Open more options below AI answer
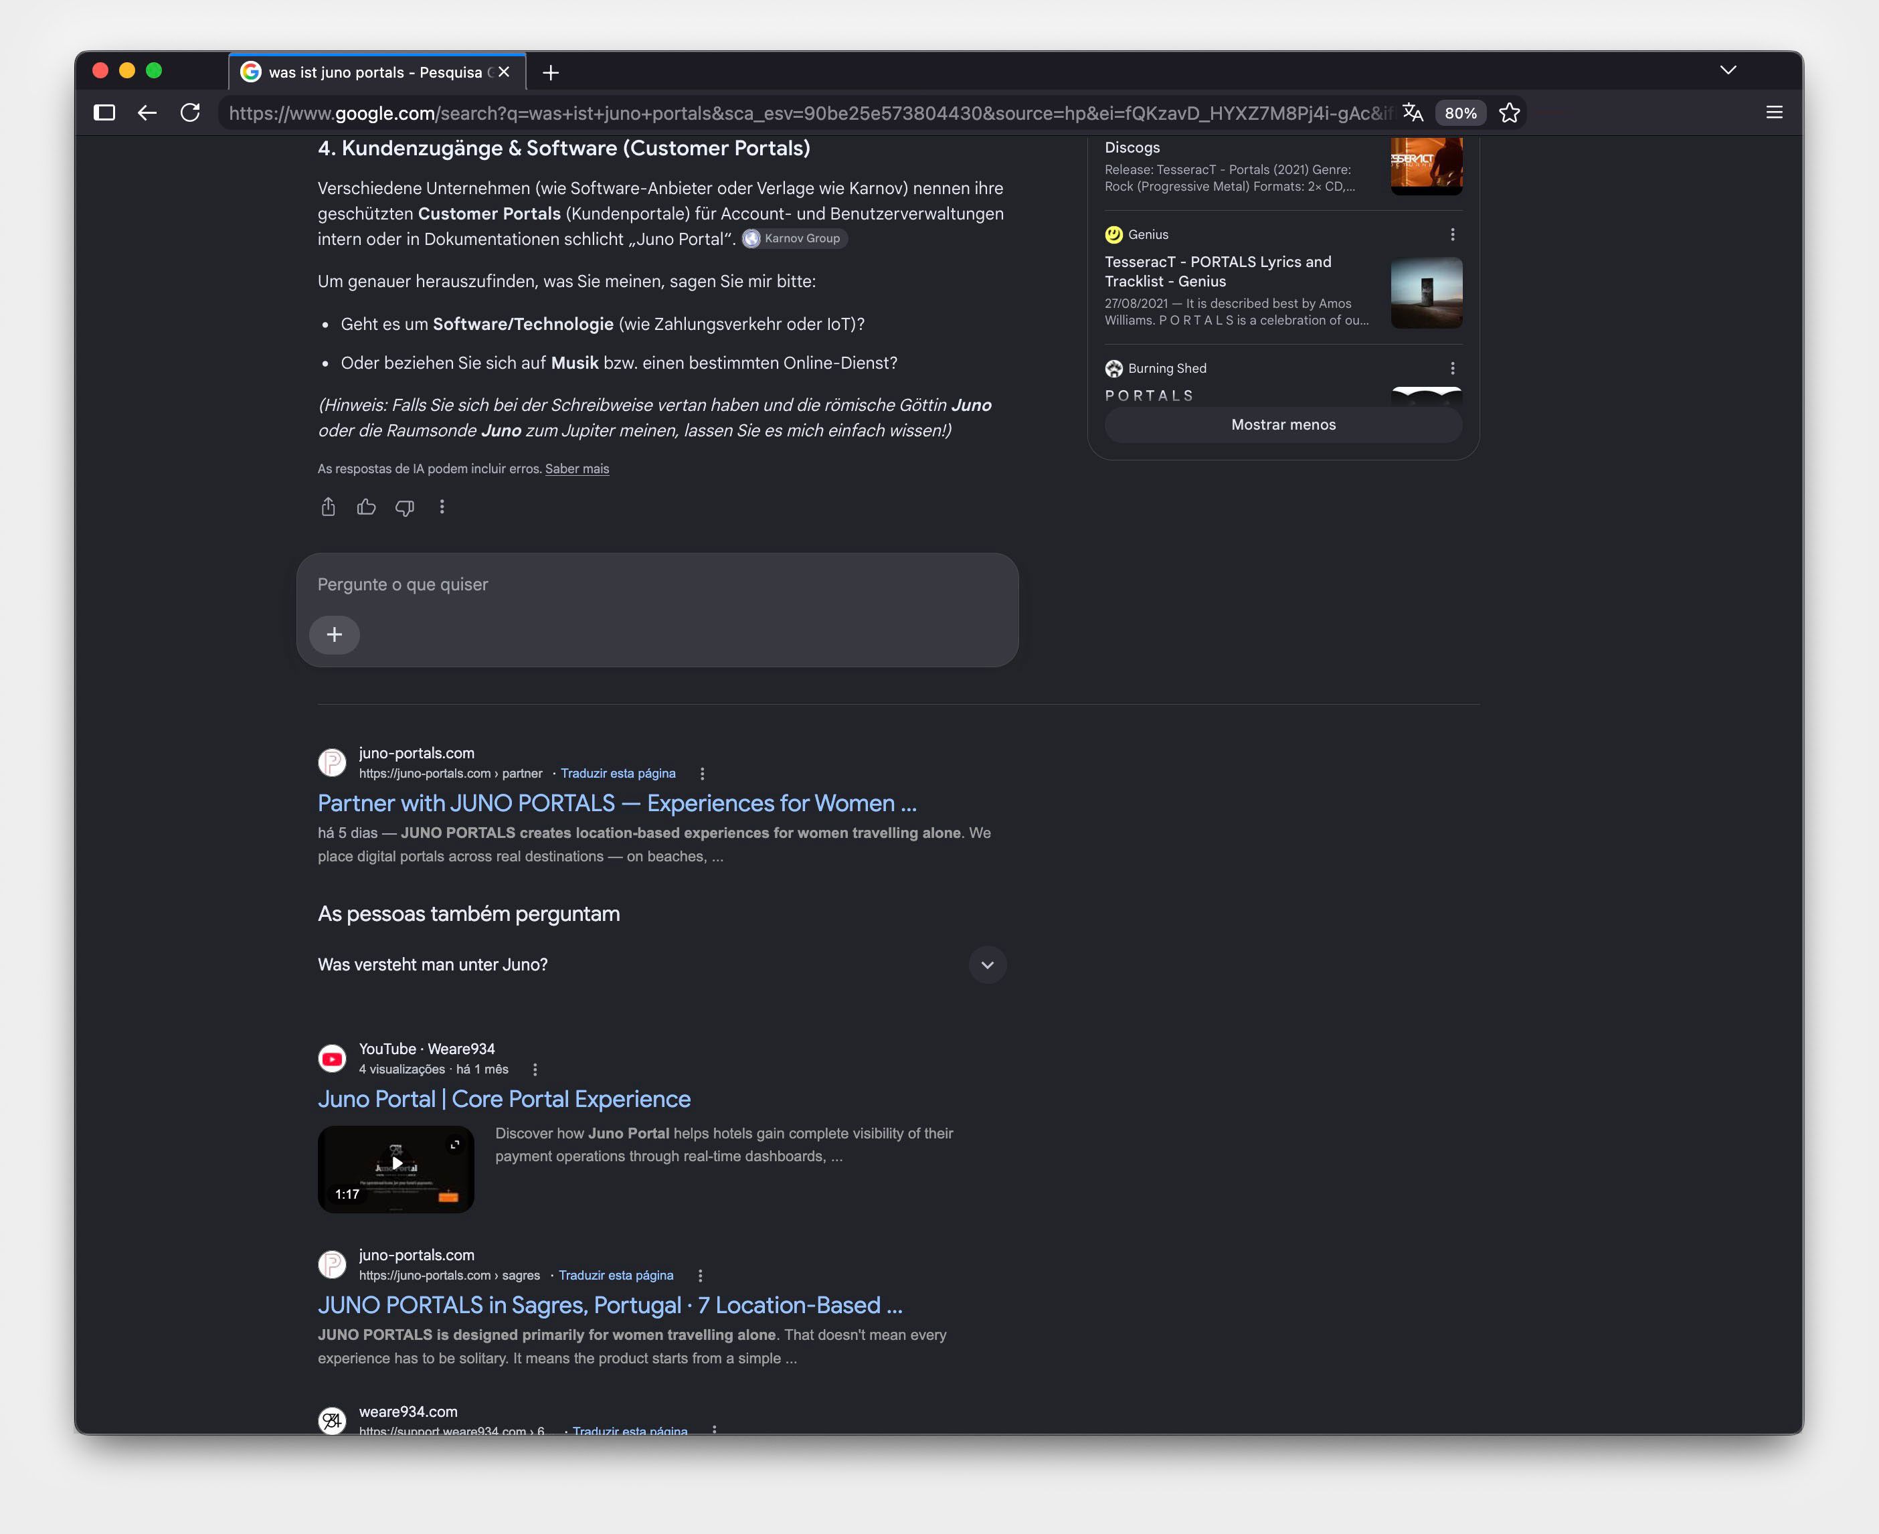Screen dimensions: 1879x1534 tap(442, 507)
